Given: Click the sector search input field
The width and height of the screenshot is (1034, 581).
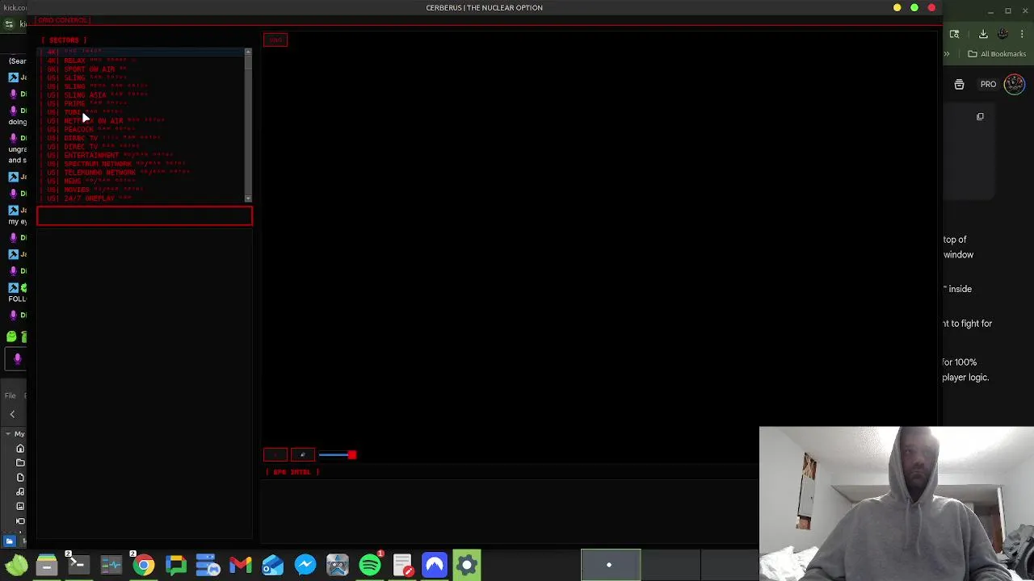Looking at the screenshot, I should pos(145,215).
